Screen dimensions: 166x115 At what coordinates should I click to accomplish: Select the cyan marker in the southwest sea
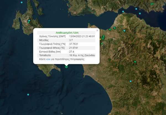click(x=28, y=95)
